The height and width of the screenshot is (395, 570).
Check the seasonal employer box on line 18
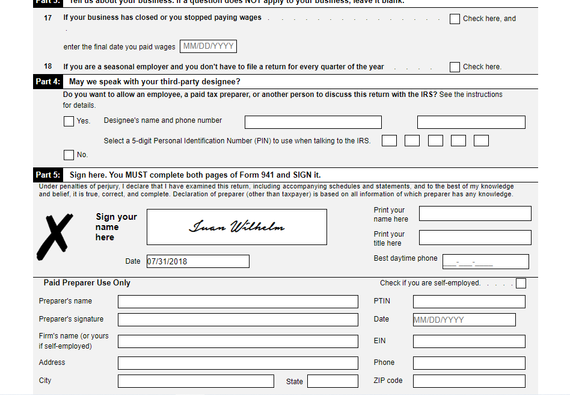[x=455, y=67]
